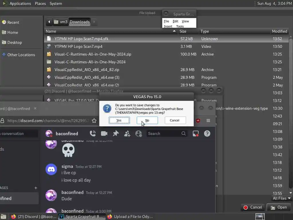Open the Applications menu
The image size is (293, 220).
click(x=20, y=3)
